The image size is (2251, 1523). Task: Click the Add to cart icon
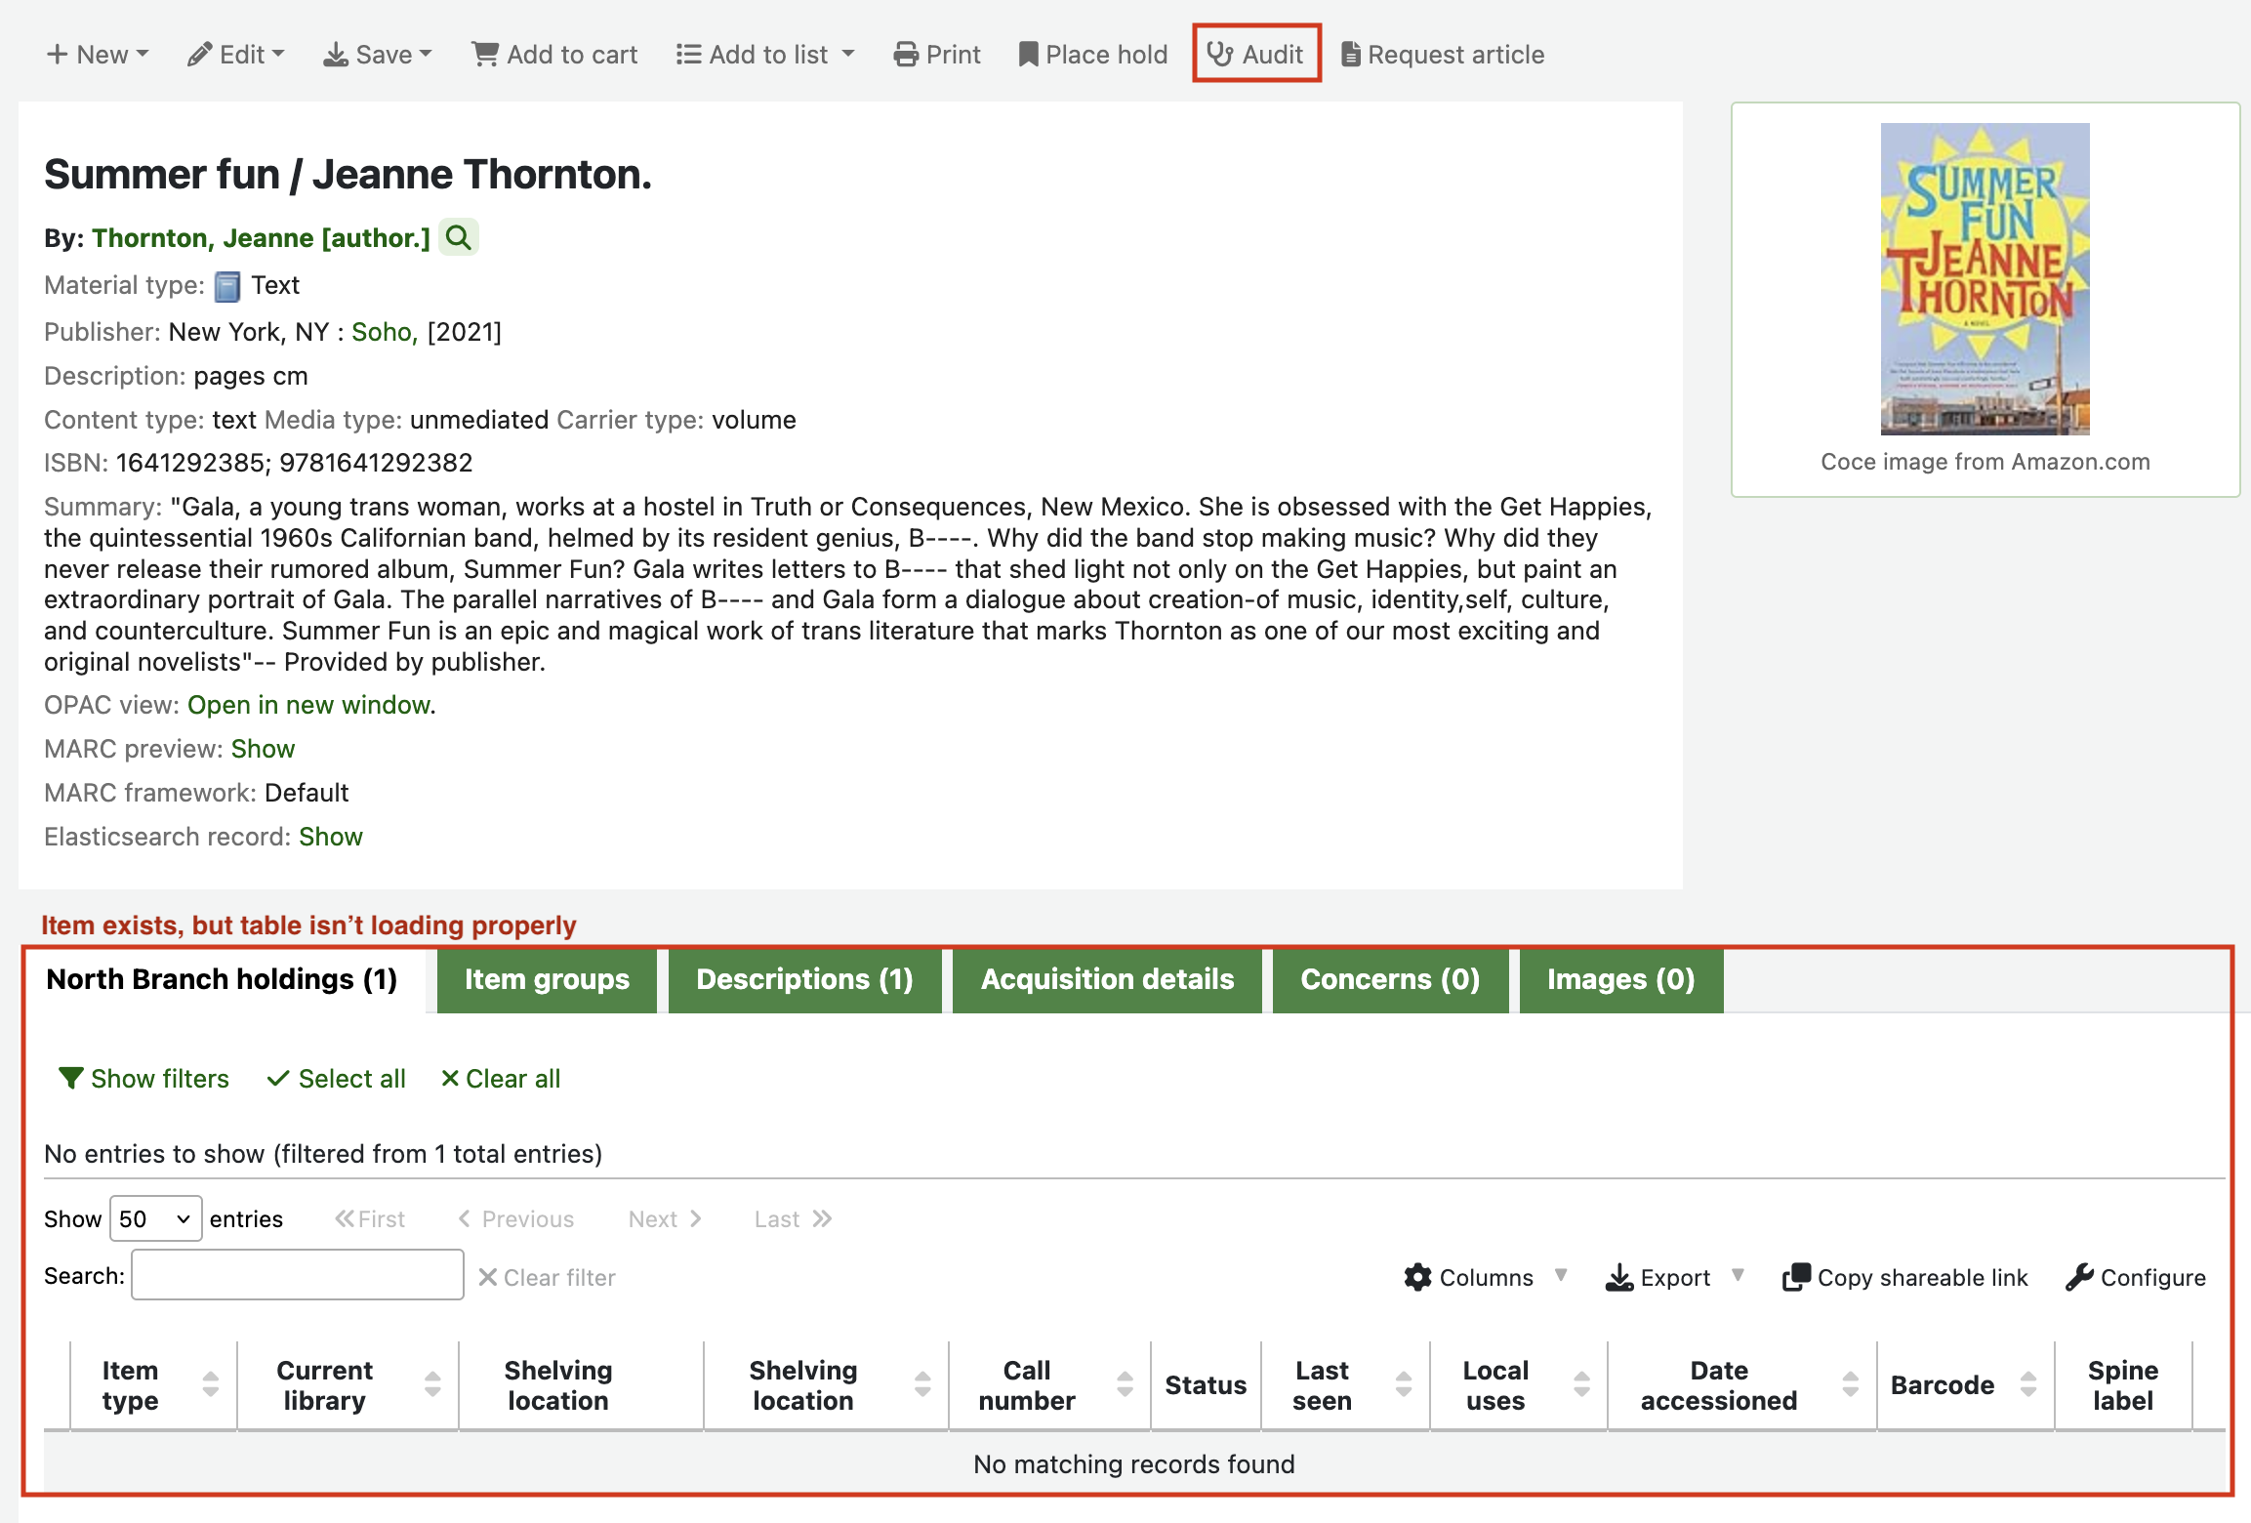485,55
